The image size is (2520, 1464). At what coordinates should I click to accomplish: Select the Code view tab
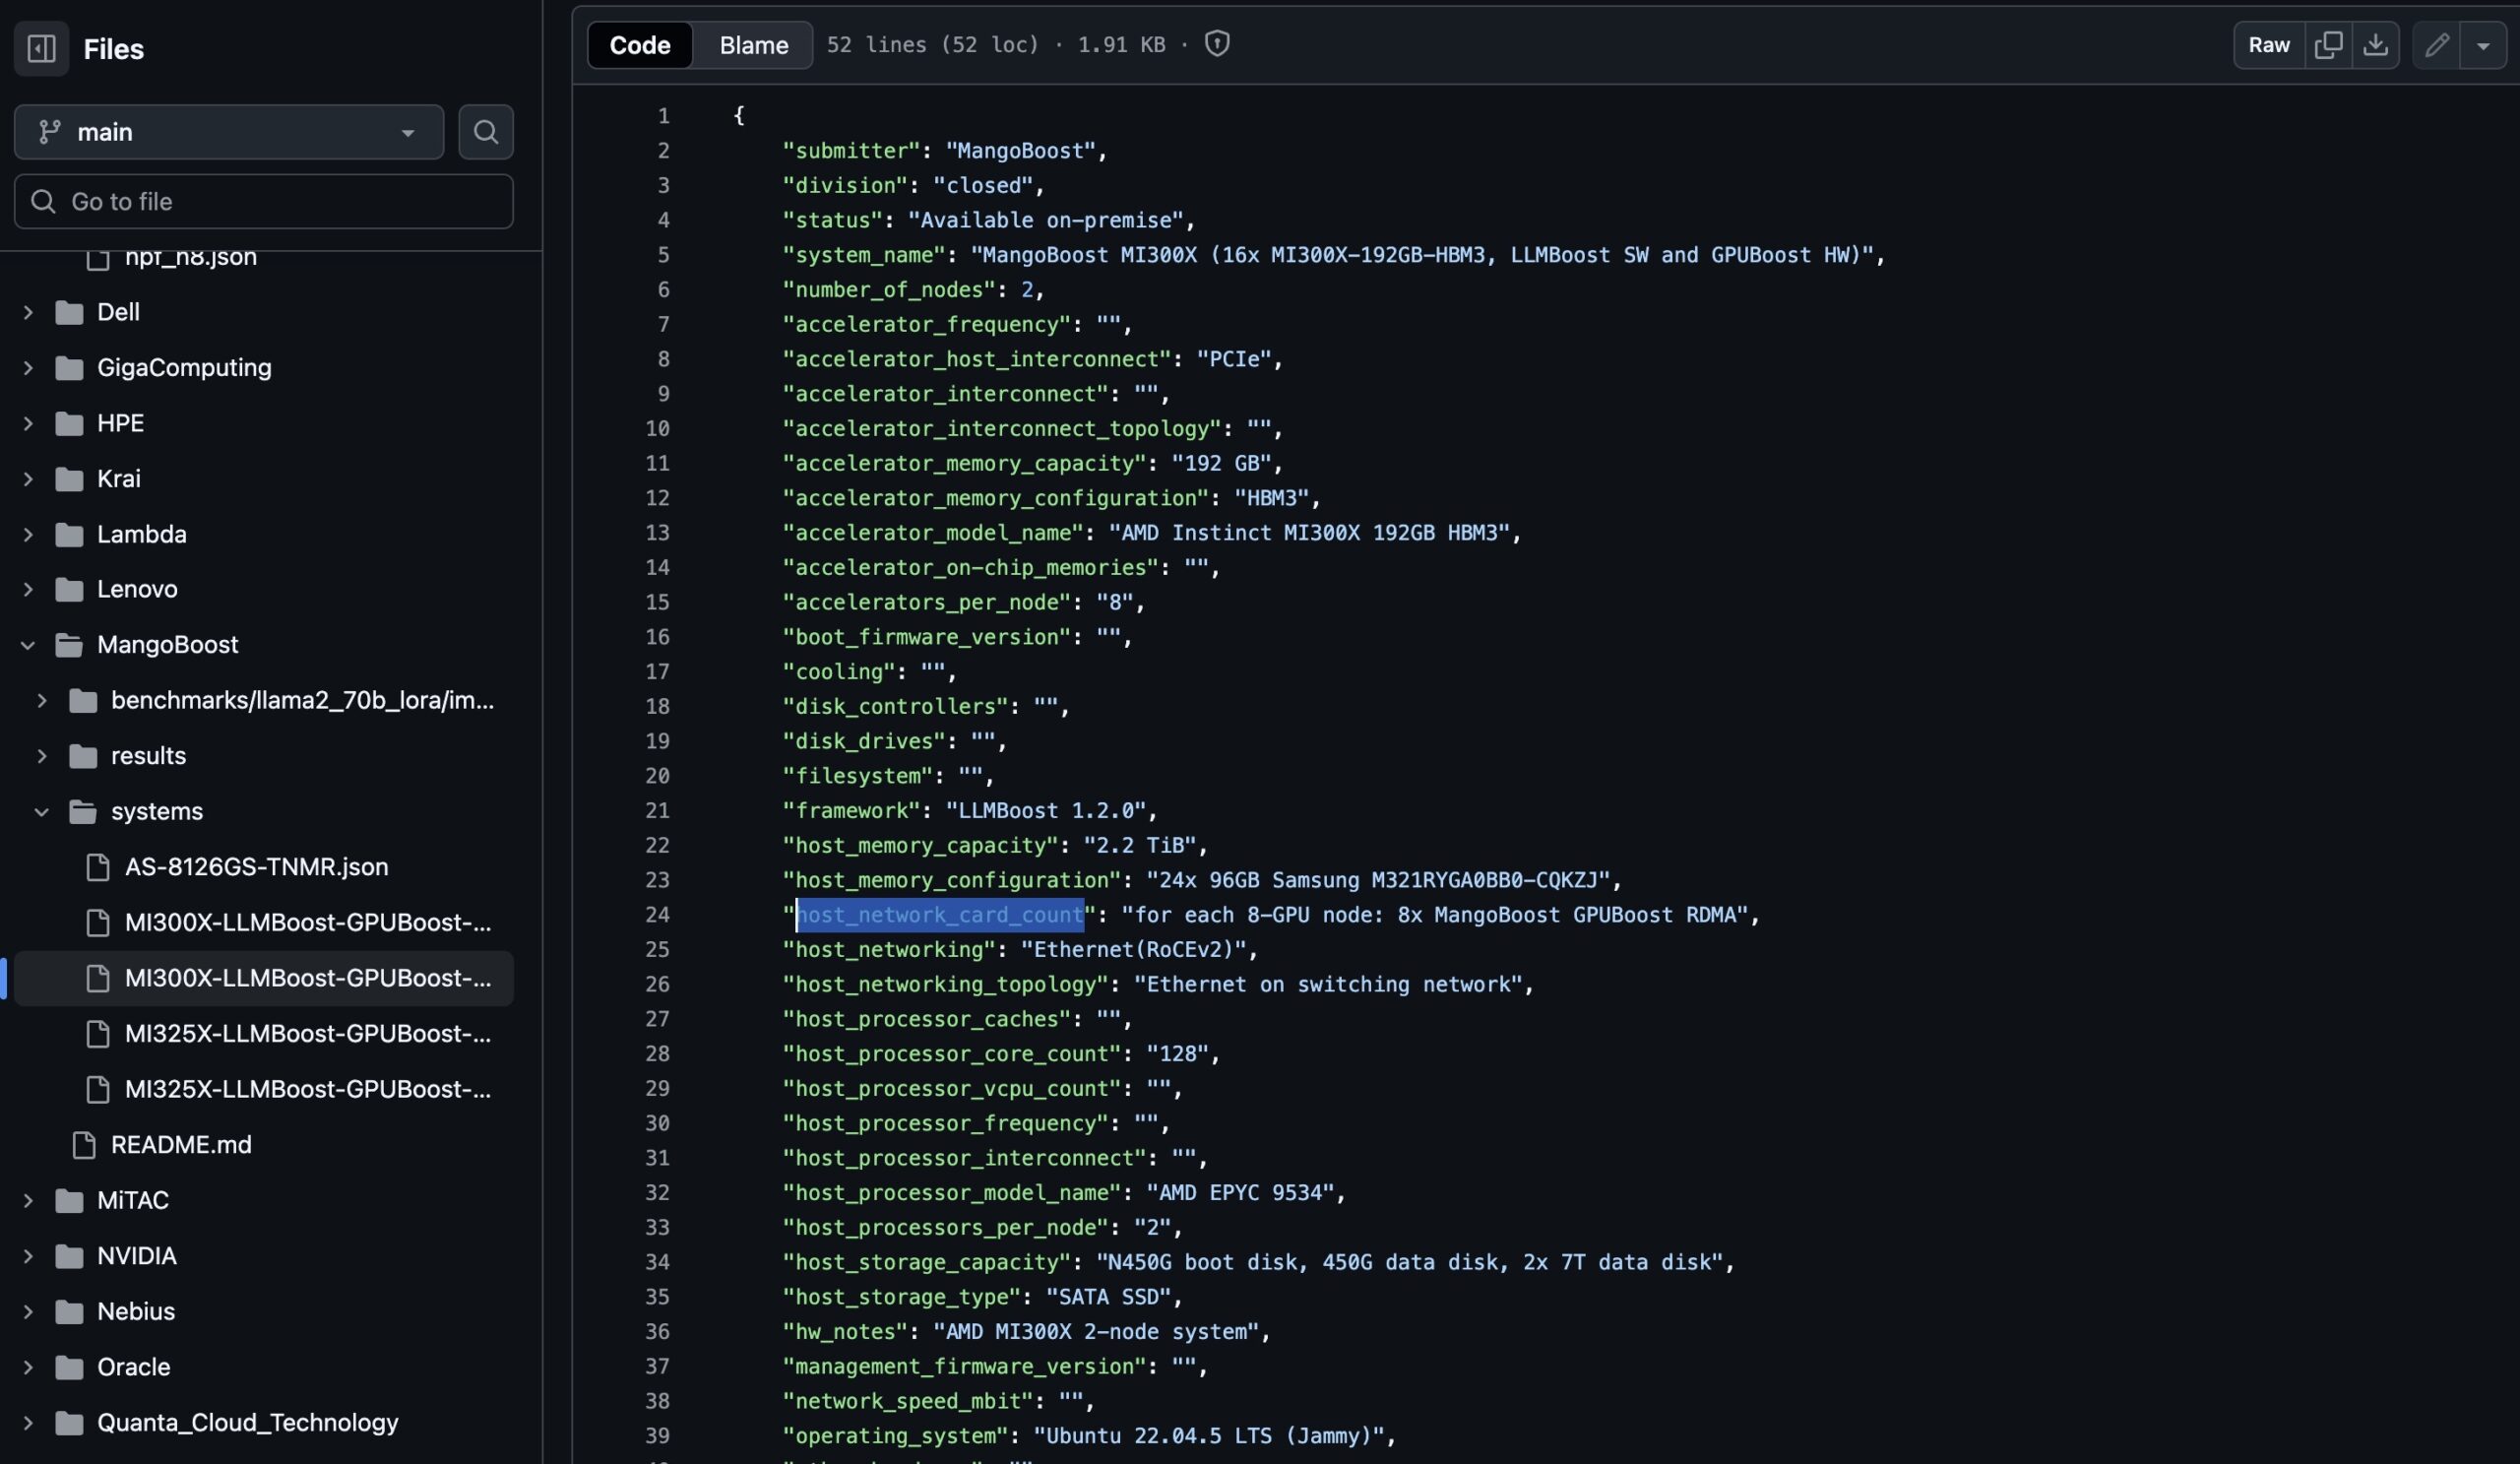click(639, 45)
